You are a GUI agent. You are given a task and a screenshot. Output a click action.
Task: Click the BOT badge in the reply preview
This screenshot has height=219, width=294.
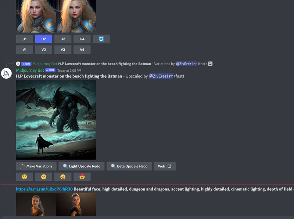(x=26, y=64)
